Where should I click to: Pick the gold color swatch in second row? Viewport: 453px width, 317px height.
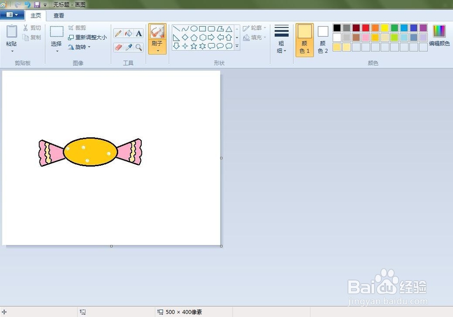pos(375,37)
